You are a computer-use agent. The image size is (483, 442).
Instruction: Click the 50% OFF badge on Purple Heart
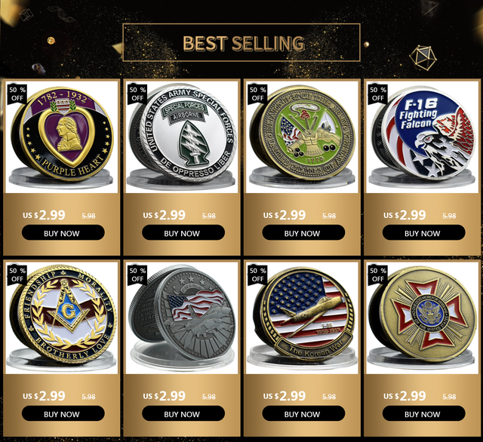(17, 94)
